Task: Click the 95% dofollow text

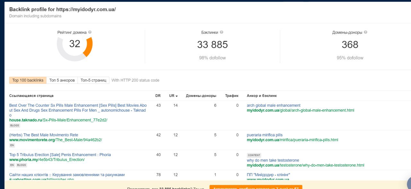Action: 350,58
